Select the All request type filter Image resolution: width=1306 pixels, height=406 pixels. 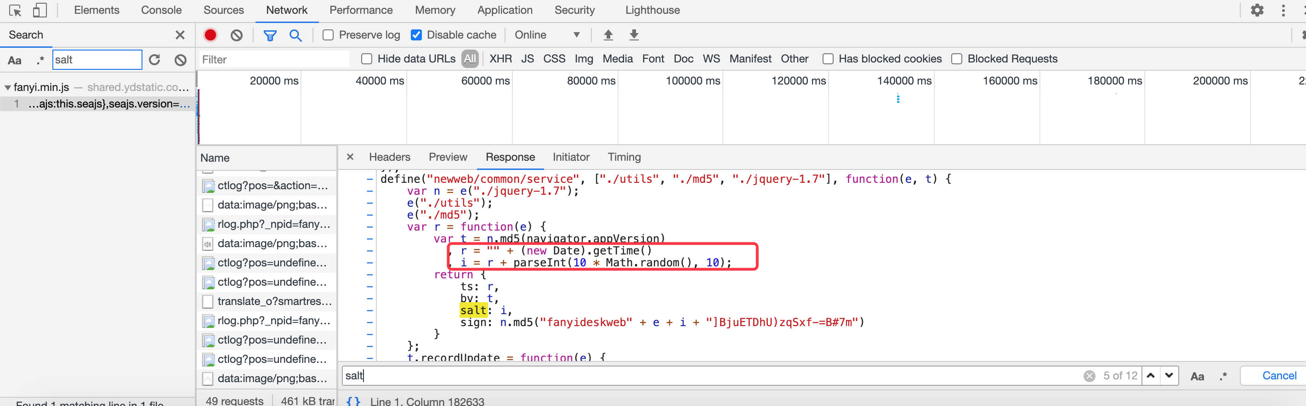(470, 59)
